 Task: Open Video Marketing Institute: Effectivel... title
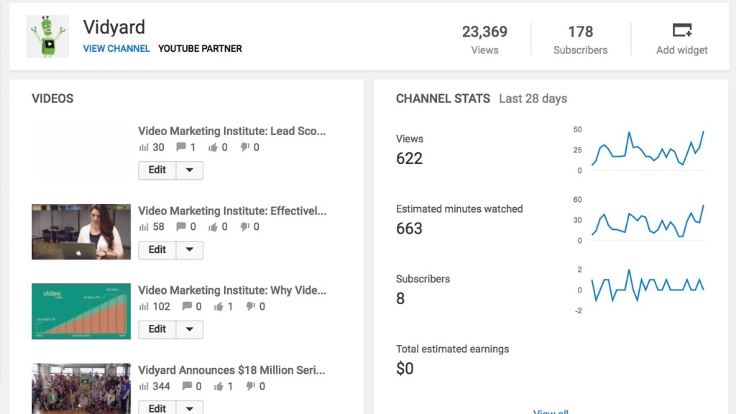tap(232, 211)
